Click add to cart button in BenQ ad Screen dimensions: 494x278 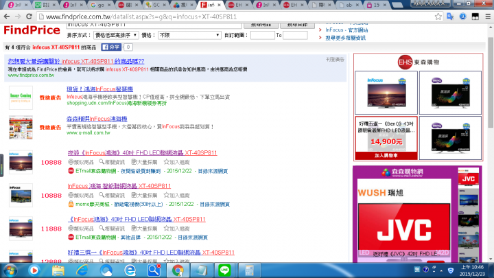click(386, 156)
